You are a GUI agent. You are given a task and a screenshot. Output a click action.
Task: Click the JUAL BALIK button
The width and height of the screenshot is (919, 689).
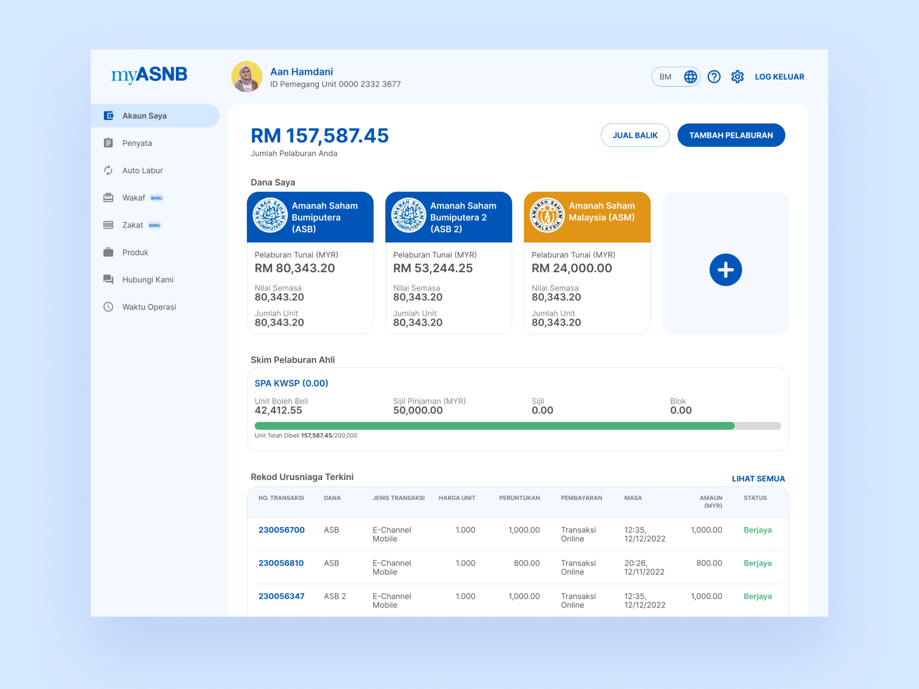point(635,136)
